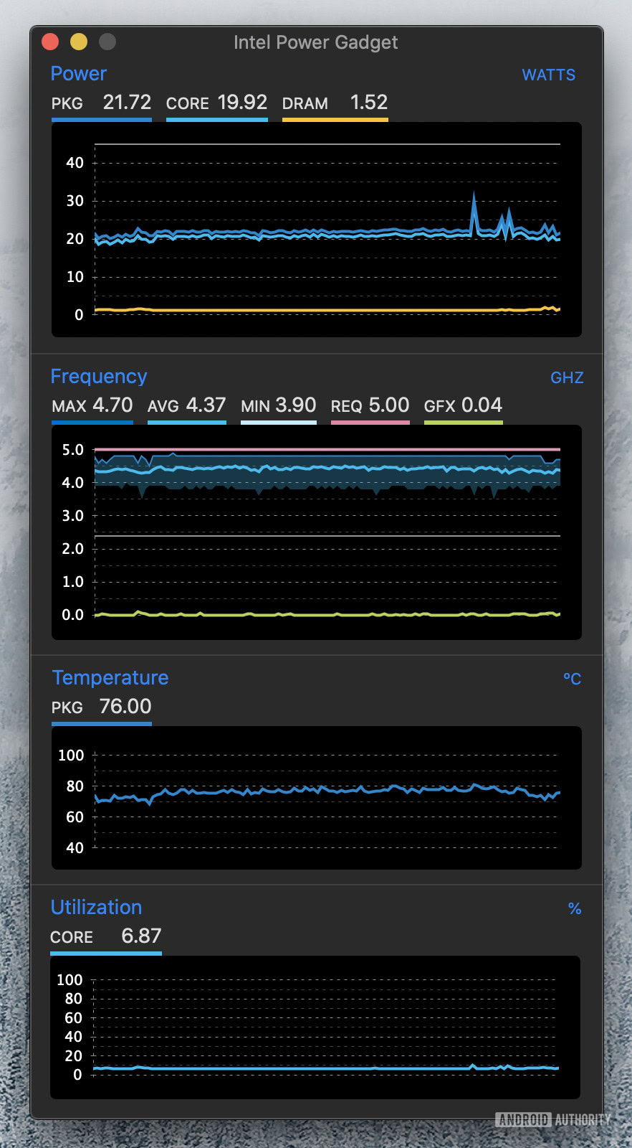Click the blue utilization line in the Utilization graph
The image size is (632, 1148).
coord(326,1068)
